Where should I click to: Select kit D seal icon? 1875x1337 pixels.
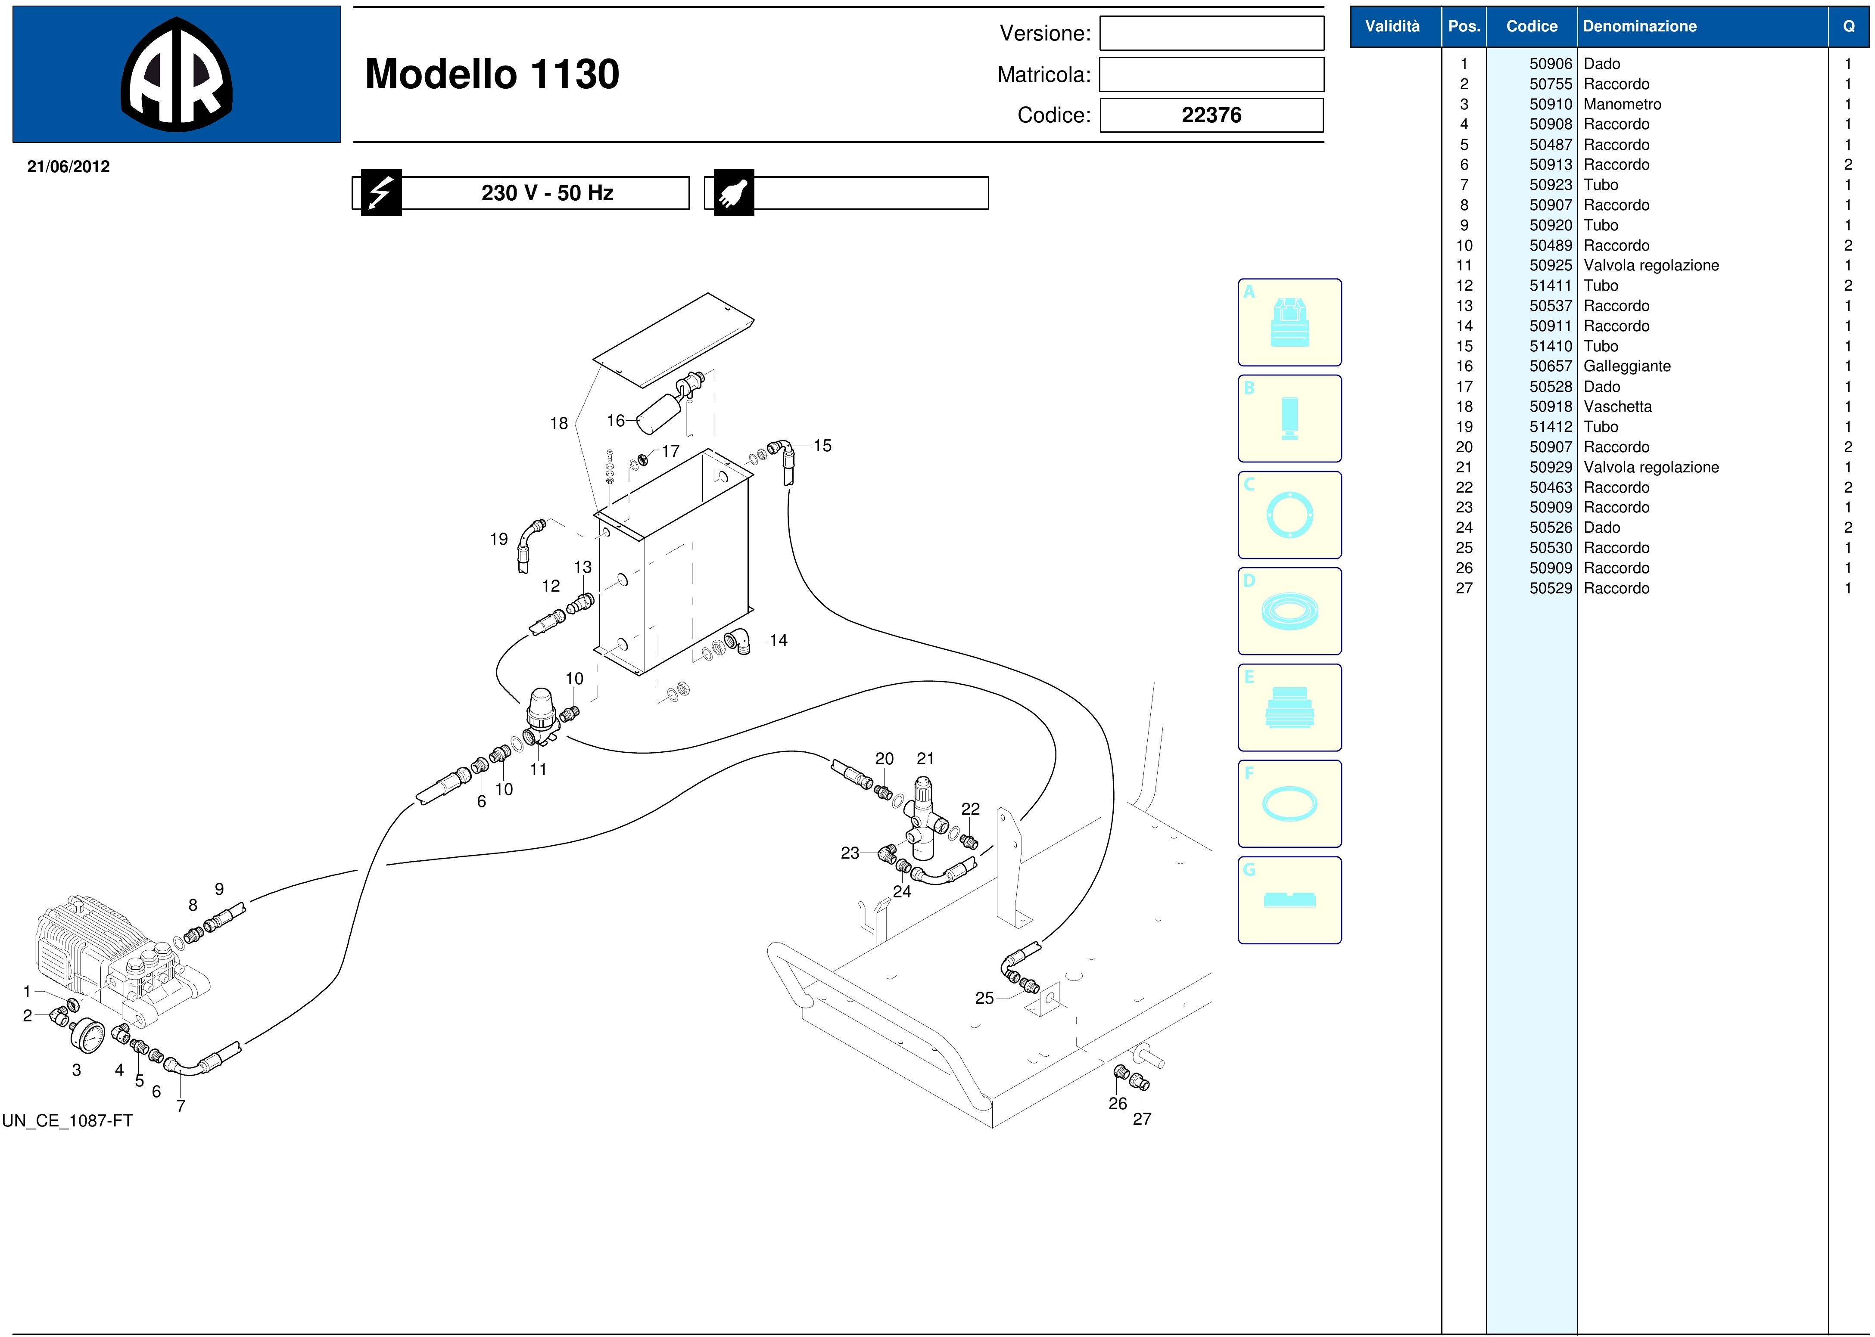point(1289,612)
